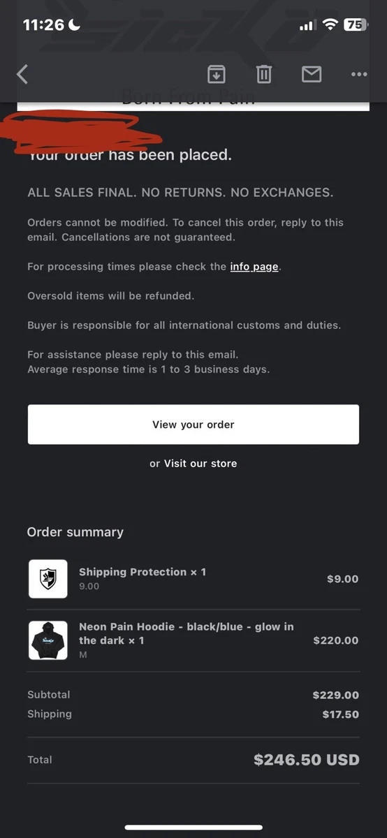
Task: Open the Visit our store link
Action: coord(200,464)
